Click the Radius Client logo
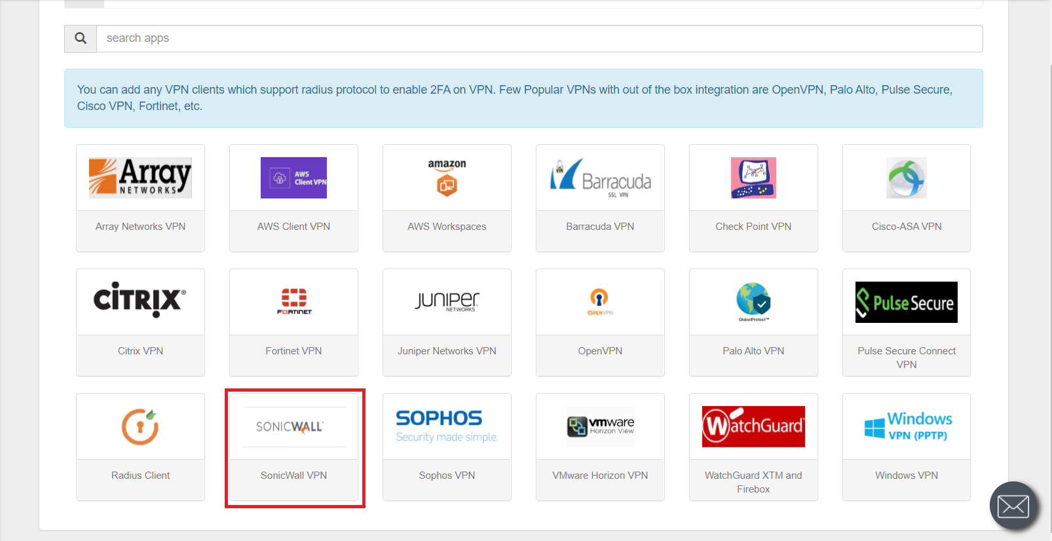The image size is (1052, 541). (x=140, y=426)
